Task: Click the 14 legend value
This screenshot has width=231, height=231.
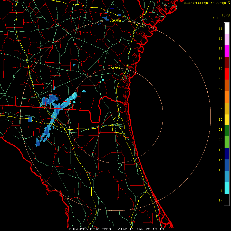Action: [220, 160]
